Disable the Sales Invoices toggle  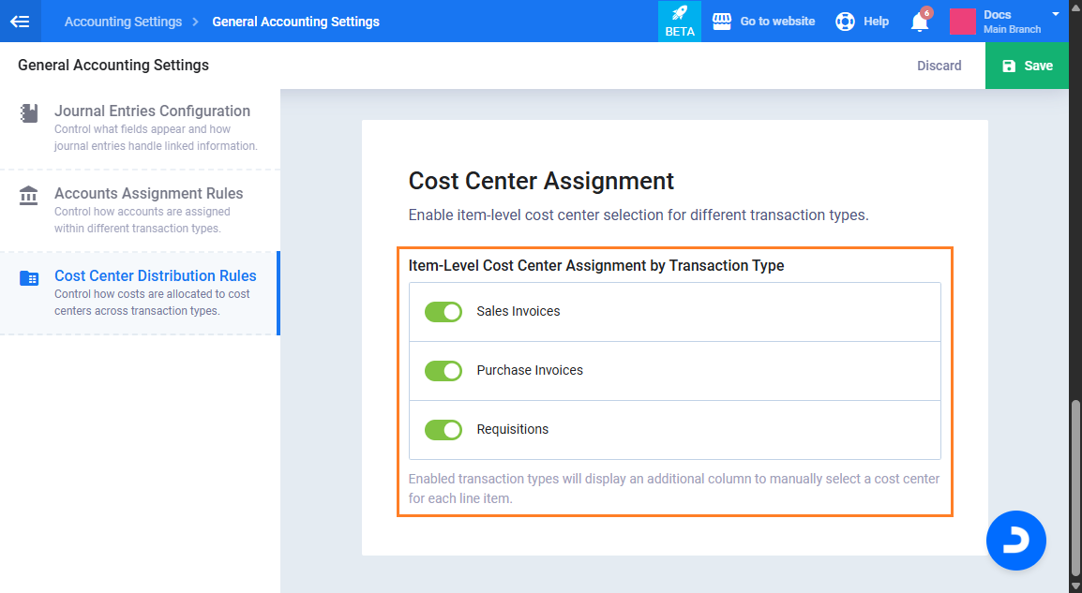pyautogui.click(x=443, y=312)
